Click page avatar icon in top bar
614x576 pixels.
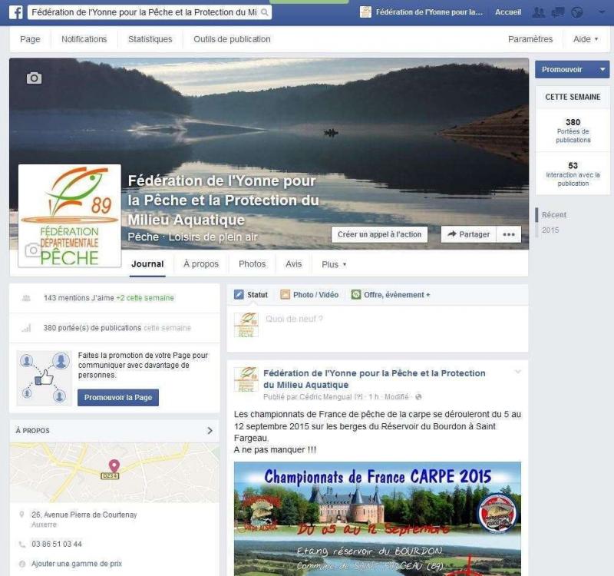[365, 12]
